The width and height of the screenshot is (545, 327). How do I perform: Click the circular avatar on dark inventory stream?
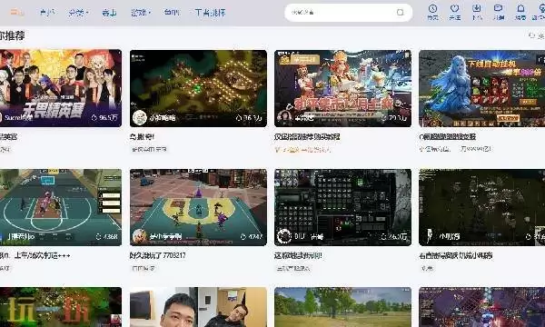coord(284,236)
